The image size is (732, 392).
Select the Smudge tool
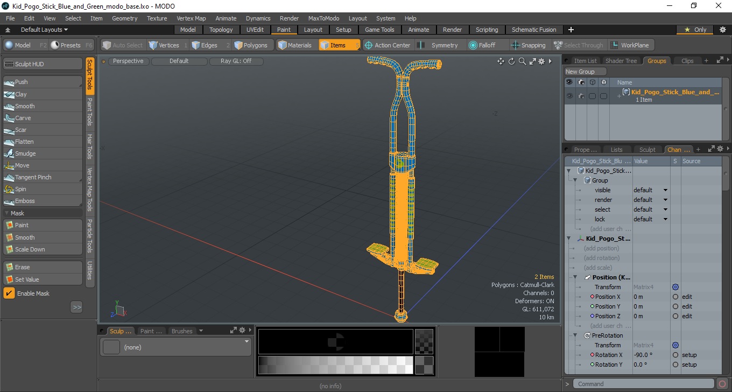click(x=43, y=153)
